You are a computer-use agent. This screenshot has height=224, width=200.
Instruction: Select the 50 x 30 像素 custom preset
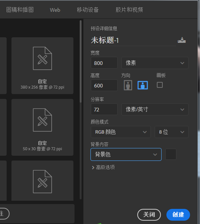(42, 127)
